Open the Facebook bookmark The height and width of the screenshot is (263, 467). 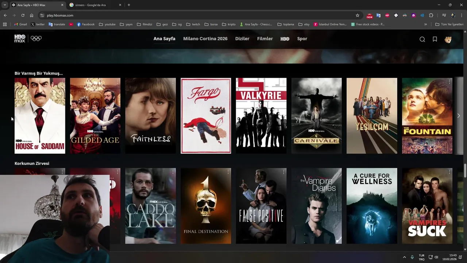(86, 24)
